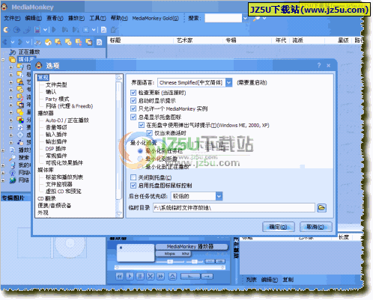Toggle 总是显示托盘图标 checkbox

[133, 117]
